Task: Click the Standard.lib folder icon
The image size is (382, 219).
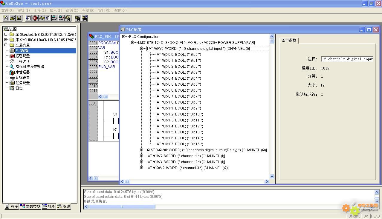Action: click(12, 35)
